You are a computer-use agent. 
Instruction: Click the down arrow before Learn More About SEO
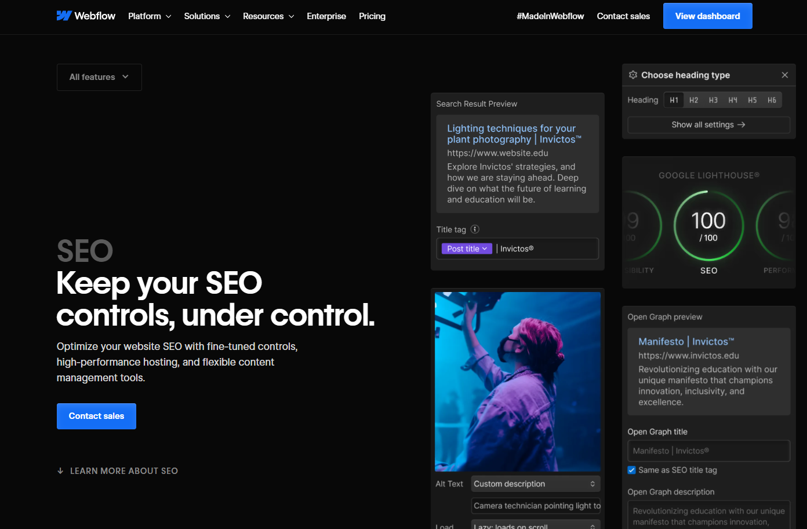point(60,471)
